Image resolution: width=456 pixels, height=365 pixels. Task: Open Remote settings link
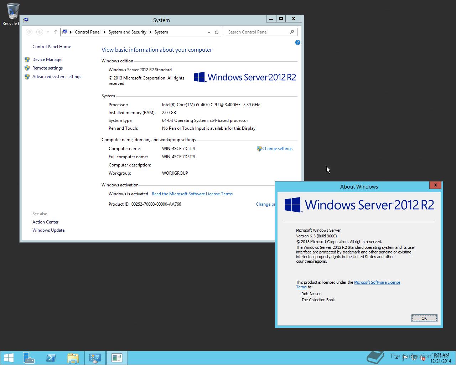[x=47, y=68]
